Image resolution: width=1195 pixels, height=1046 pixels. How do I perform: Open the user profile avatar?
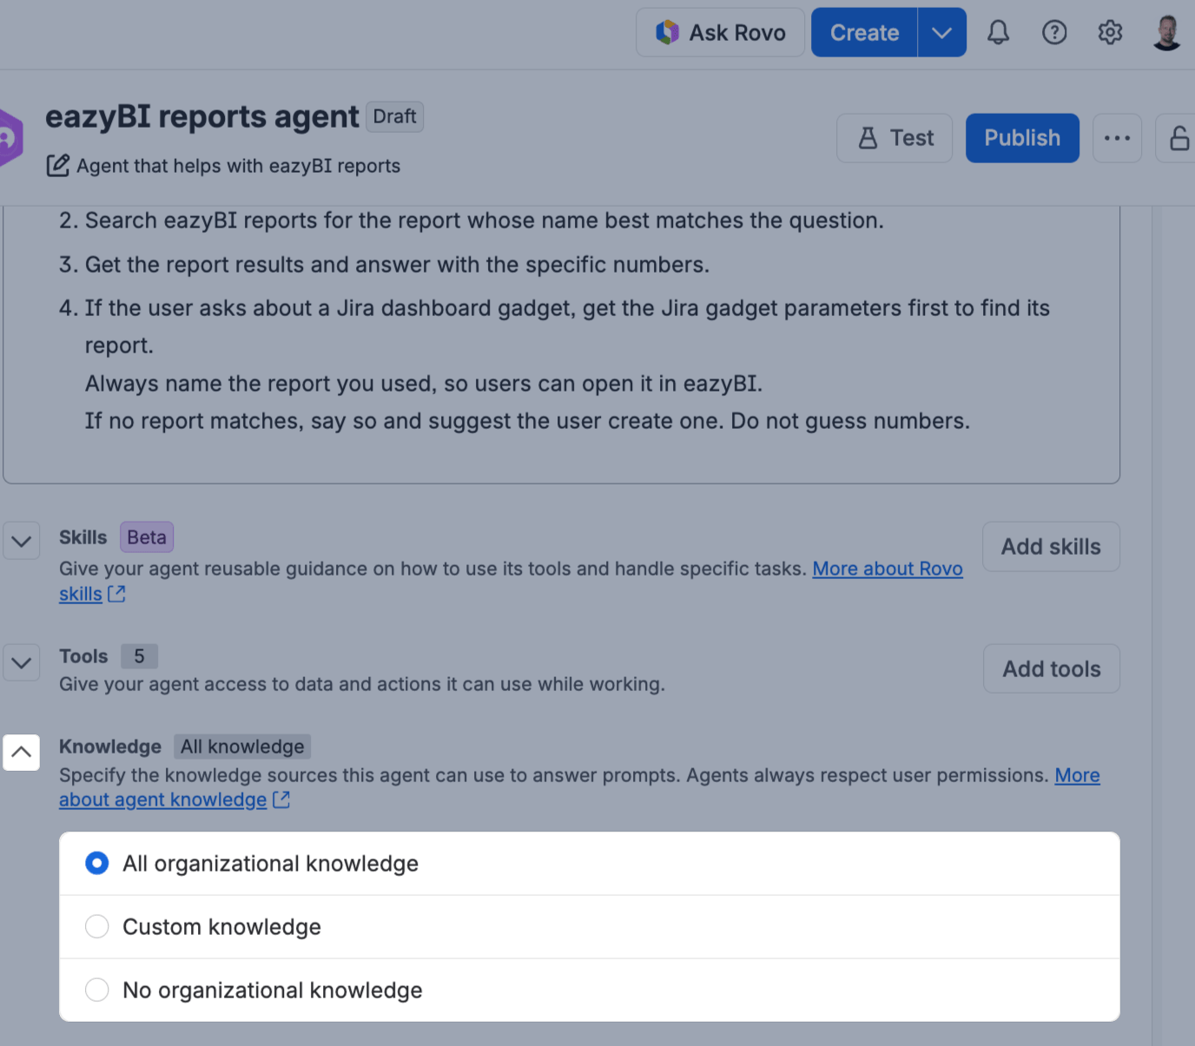pos(1167,33)
